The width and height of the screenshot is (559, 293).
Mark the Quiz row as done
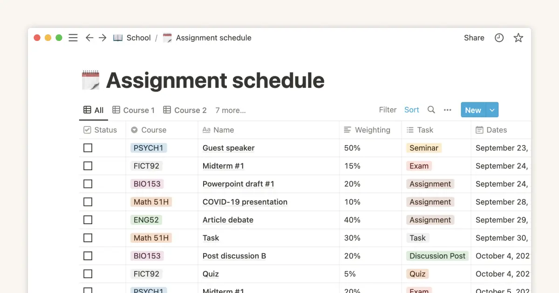click(x=88, y=274)
